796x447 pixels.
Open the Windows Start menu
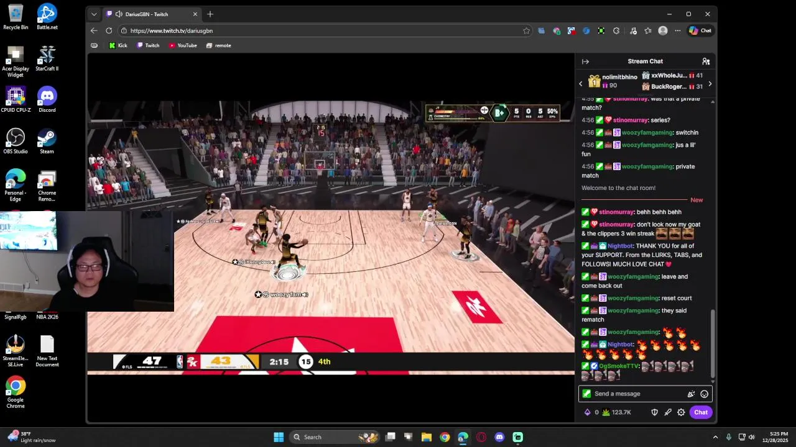tap(279, 437)
